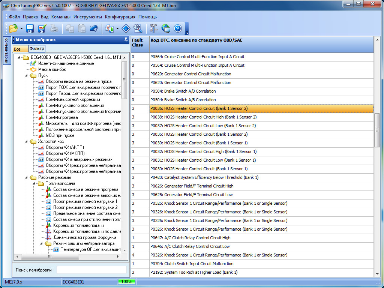Click the hammer and wrench settings icon
Viewport: 384px width, 288px height.
tap(153, 28)
